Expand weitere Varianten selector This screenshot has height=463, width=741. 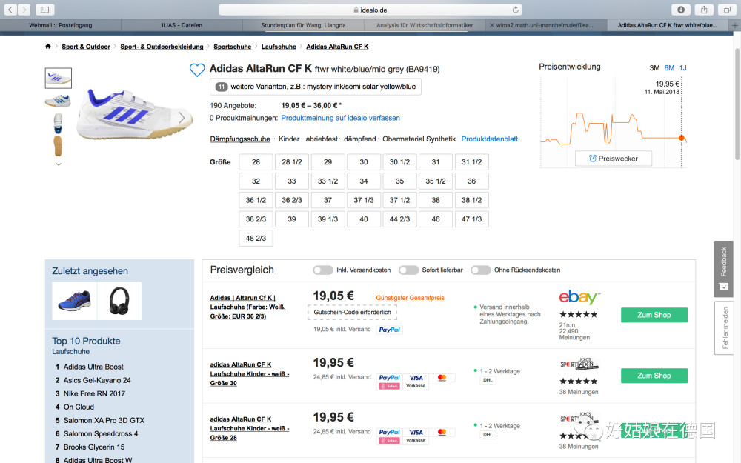[316, 87]
